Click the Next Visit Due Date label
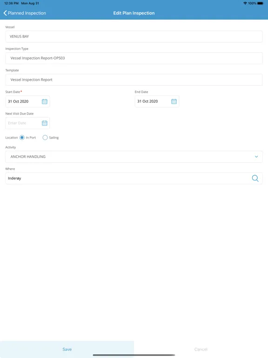Viewport: 268px width, 358px height. [x=20, y=113]
